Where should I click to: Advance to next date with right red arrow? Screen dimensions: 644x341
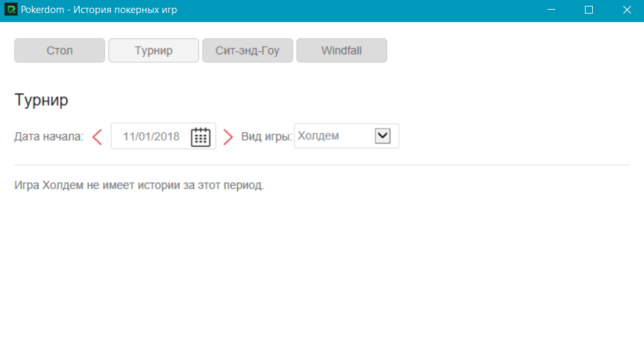pos(228,137)
